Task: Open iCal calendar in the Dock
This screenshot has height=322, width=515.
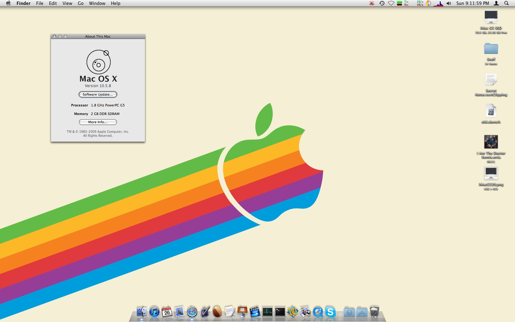Action: pyautogui.click(x=167, y=312)
